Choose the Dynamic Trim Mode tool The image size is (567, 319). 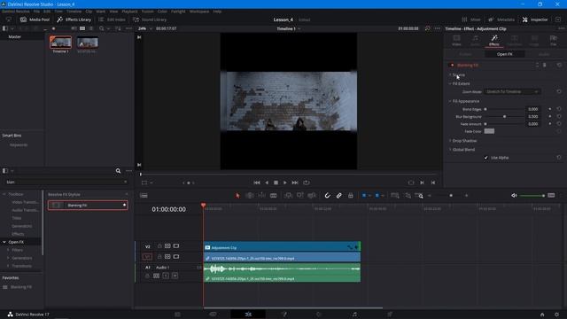click(261, 195)
